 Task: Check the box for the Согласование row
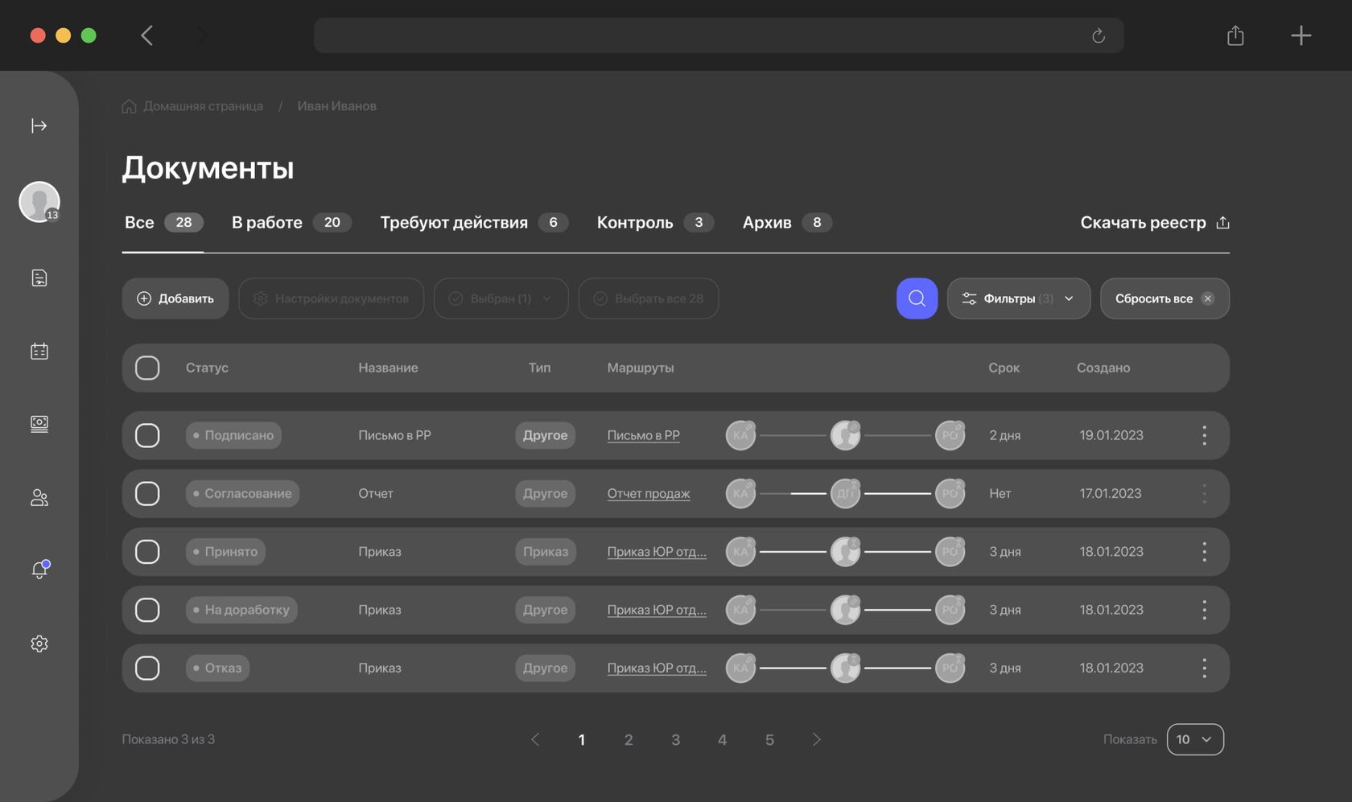pyautogui.click(x=147, y=493)
